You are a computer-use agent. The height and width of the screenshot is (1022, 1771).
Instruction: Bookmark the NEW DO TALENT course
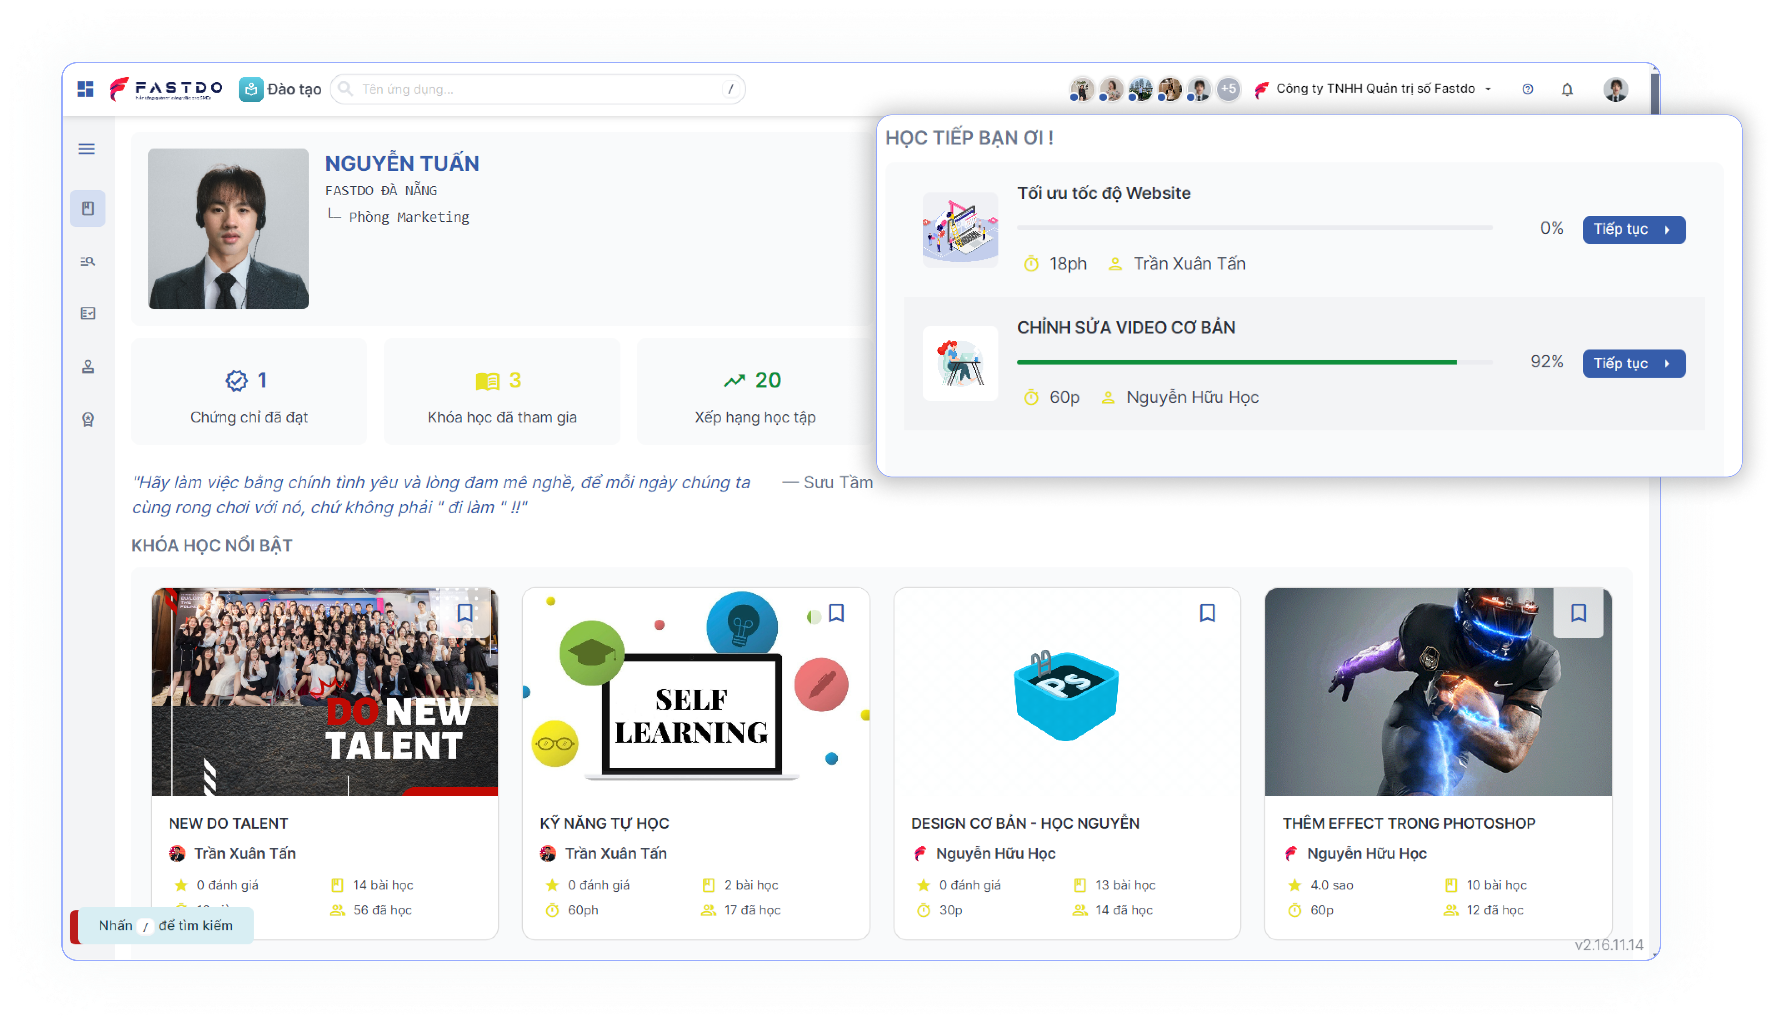(x=464, y=613)
